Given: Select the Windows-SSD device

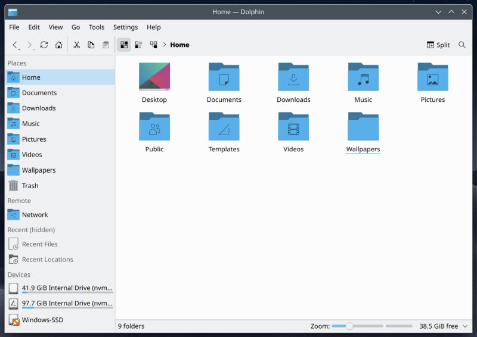Looking at the screenshot, I should tap(42, 320).
